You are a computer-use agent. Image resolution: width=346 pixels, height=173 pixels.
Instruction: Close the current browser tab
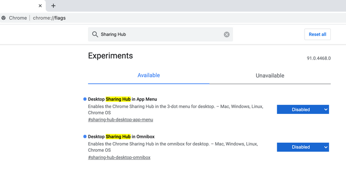40,6
